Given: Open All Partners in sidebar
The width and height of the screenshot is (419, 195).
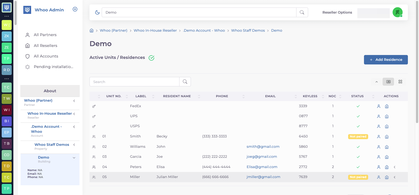Looking at the screenshot, I should point(45,35).
